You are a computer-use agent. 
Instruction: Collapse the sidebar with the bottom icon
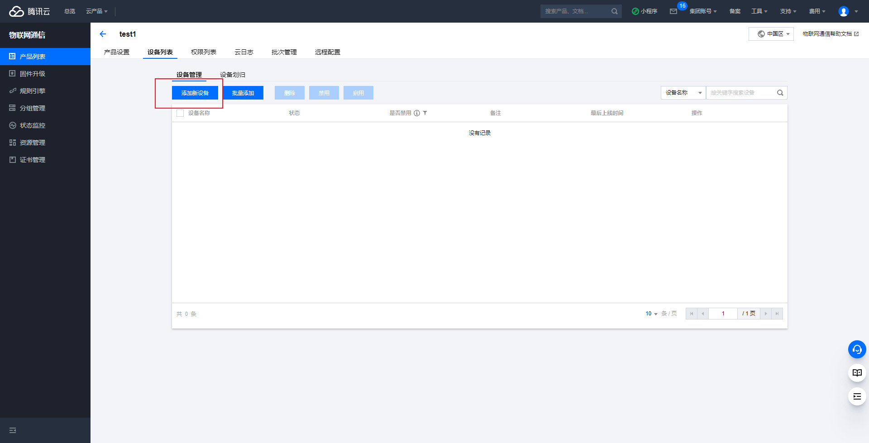coord(13,430)
